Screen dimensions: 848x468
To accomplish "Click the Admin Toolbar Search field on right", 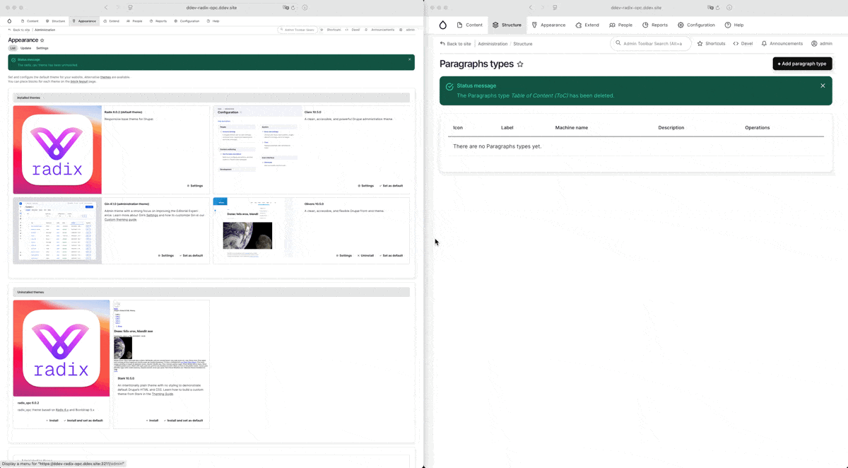I will [652, 44].
